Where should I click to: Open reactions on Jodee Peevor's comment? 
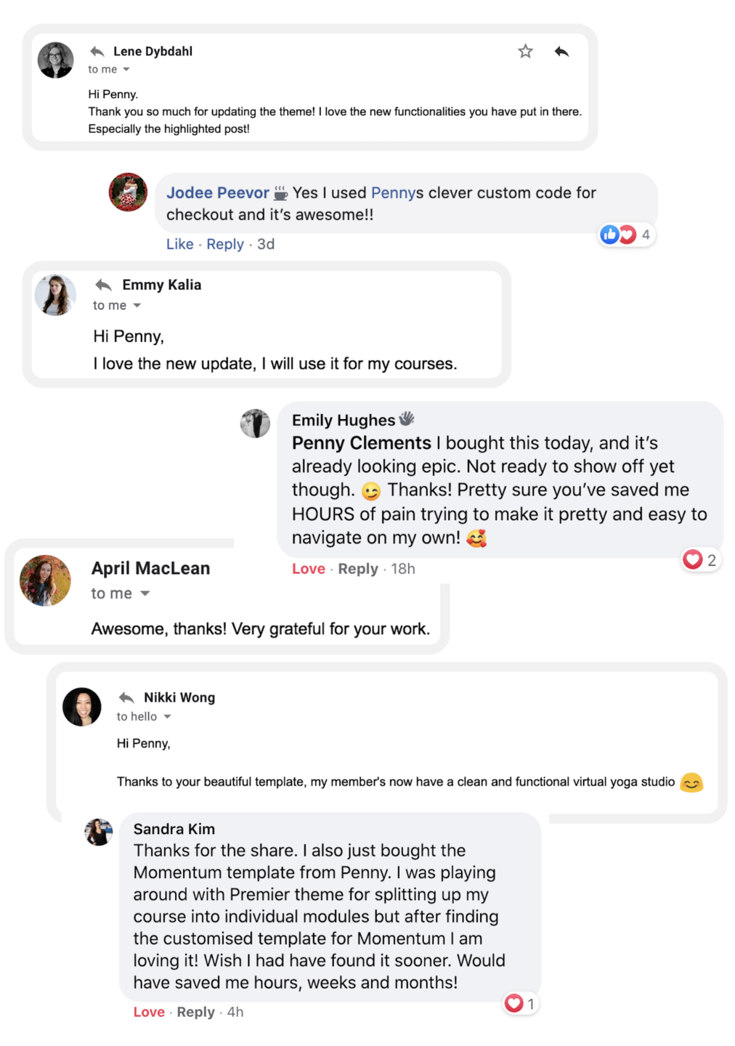point(625,235)
